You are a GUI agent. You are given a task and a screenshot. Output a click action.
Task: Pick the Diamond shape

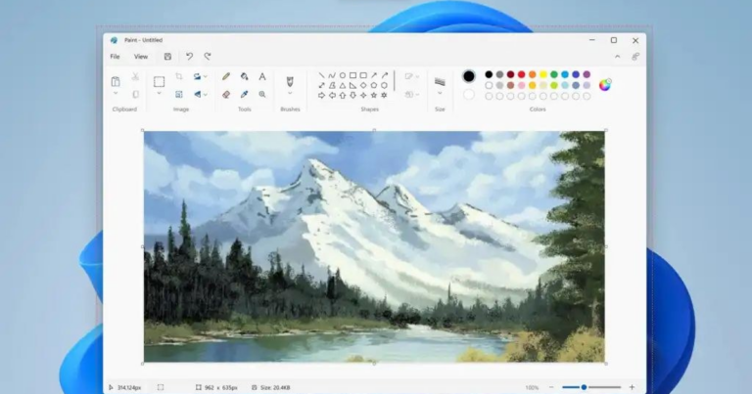[363, 85]
